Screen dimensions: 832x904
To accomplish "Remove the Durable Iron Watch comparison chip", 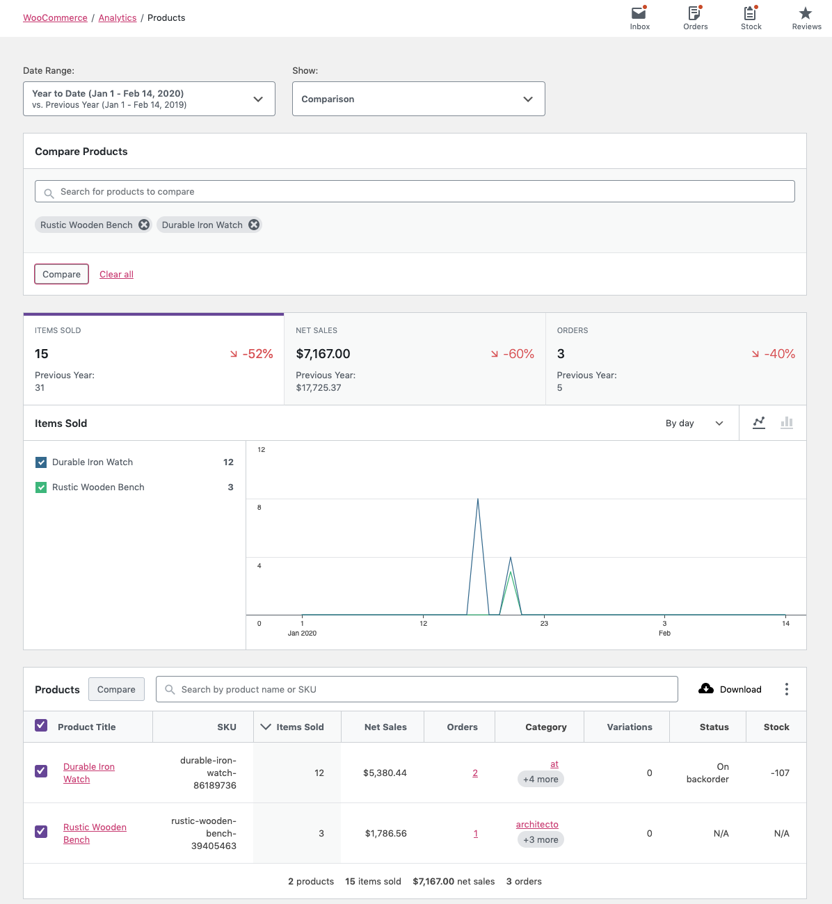I will (254, 224).
